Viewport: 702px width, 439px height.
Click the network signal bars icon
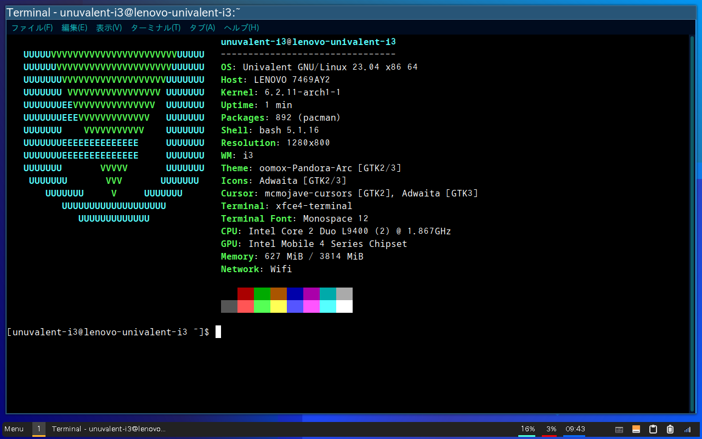point(687,429)
